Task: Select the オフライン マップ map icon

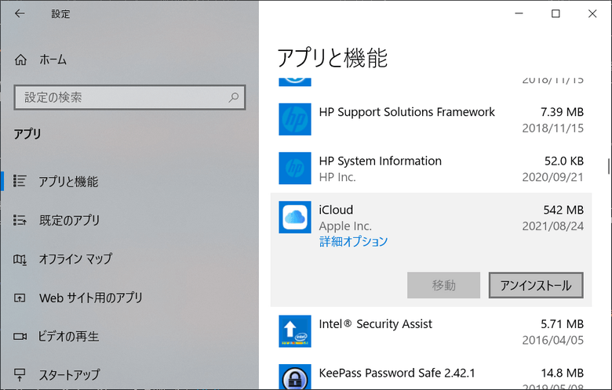Action: [x=20, y=258]
